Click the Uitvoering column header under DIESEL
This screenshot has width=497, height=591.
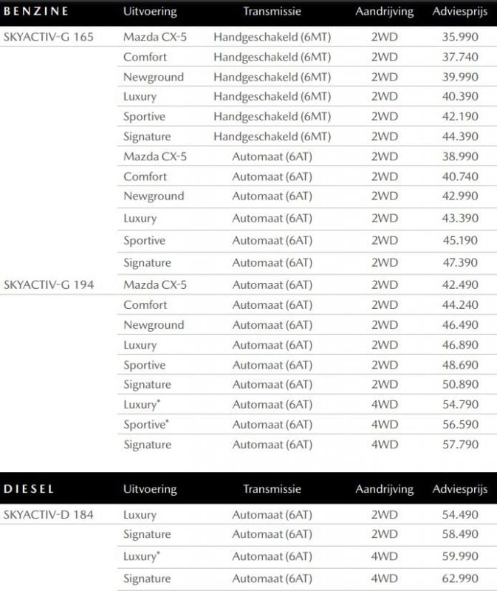click(x=150, y=489)
